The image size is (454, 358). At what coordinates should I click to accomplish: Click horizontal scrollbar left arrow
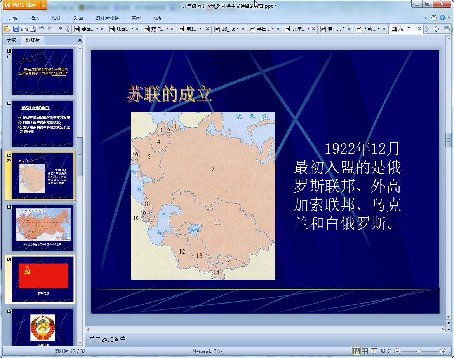pyautogui.click(x=88, y=329)
